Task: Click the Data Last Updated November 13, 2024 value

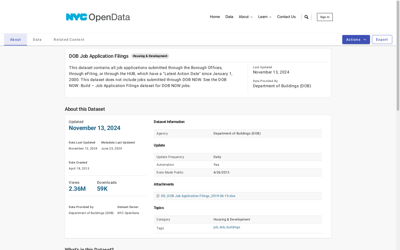Action: (x=83, y=148)
